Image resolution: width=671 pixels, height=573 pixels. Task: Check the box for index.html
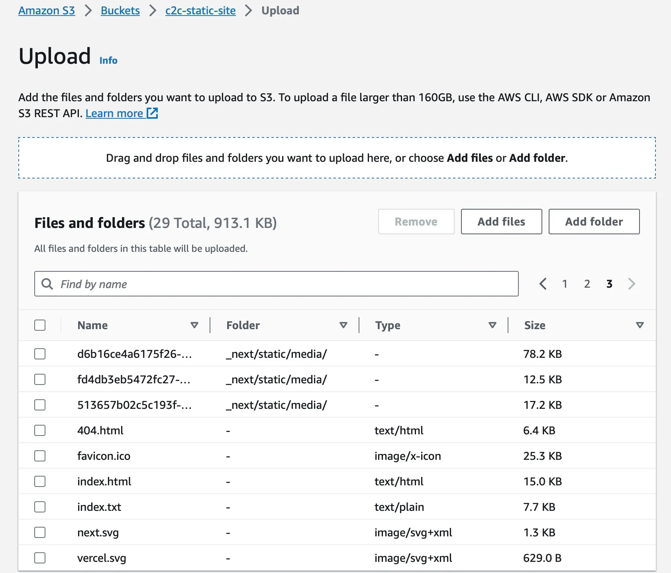pos(40,481)
